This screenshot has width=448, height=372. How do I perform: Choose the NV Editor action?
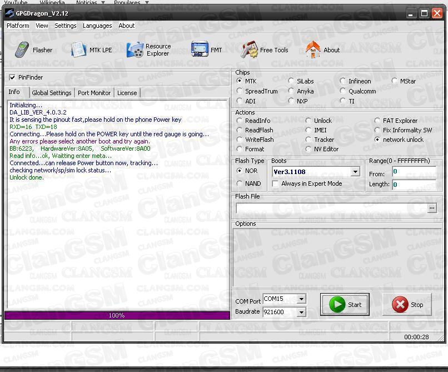pos(308,149)
